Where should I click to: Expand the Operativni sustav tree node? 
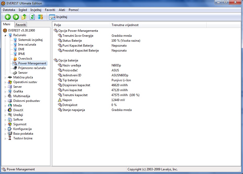(x=5, y=82)
